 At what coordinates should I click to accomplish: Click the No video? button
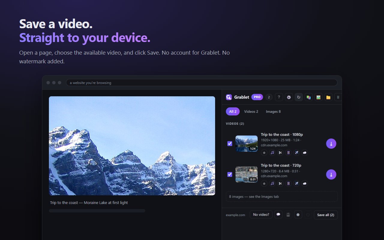click(261, 214)
